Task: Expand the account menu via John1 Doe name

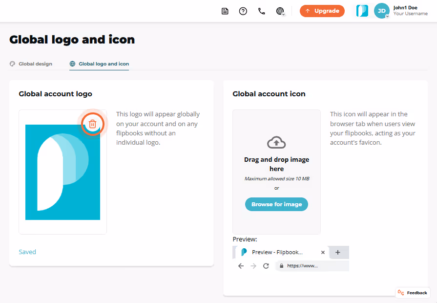Action: pyautogui.click(x=405, y=8)
